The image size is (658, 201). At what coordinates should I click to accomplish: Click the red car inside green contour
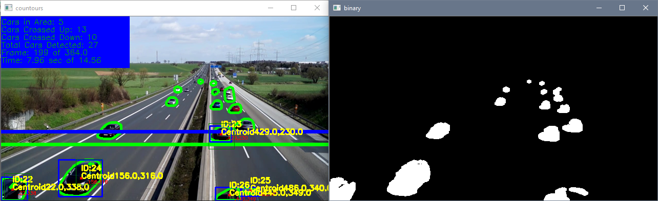pyautogui.click(x=235, y=108)
